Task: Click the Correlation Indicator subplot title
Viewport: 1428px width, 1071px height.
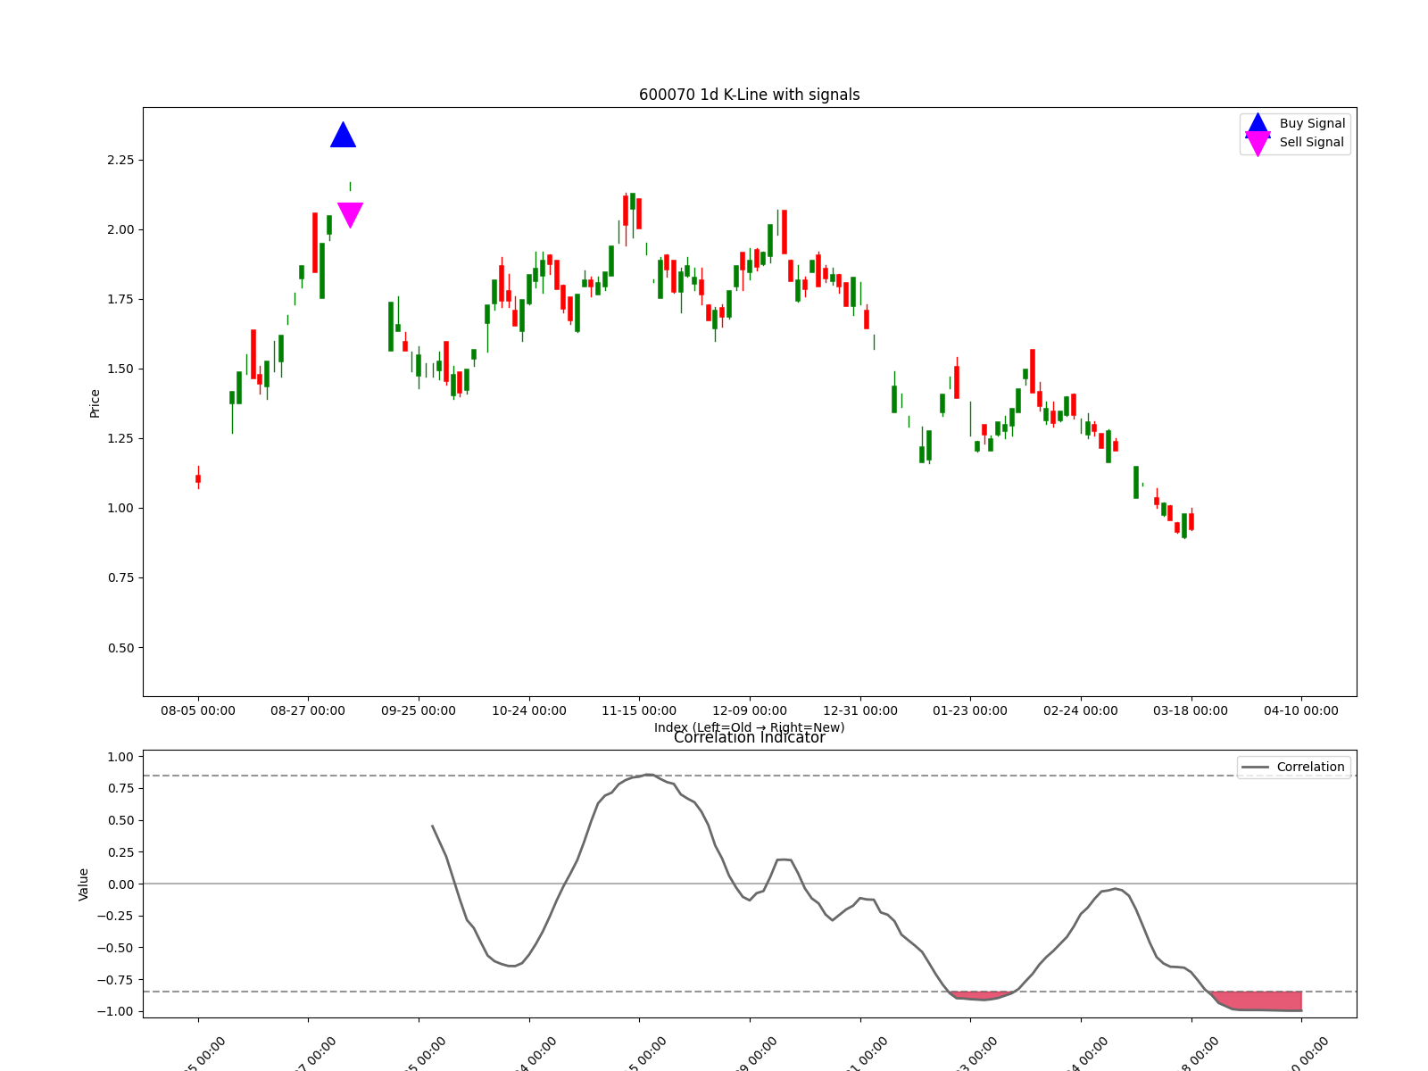Action: pos(750,738)
